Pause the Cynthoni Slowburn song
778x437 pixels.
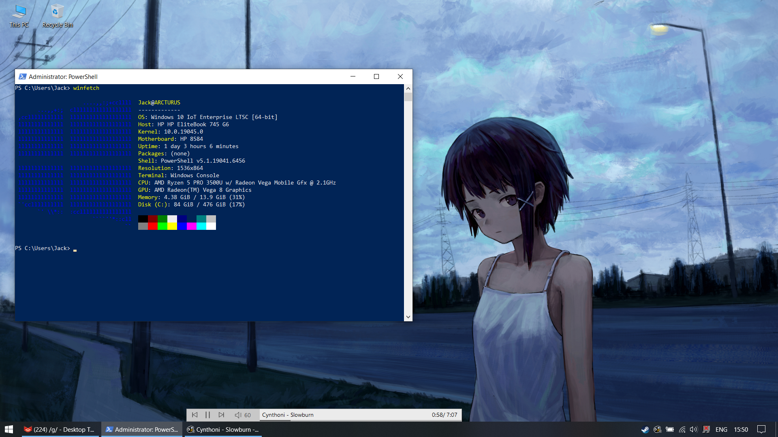[208, 415]
